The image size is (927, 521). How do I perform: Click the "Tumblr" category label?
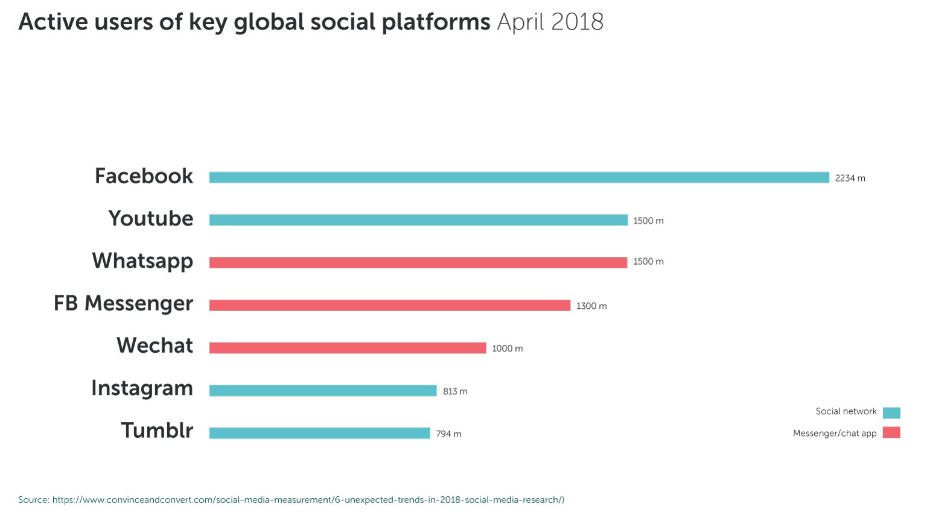click(157, 431)
